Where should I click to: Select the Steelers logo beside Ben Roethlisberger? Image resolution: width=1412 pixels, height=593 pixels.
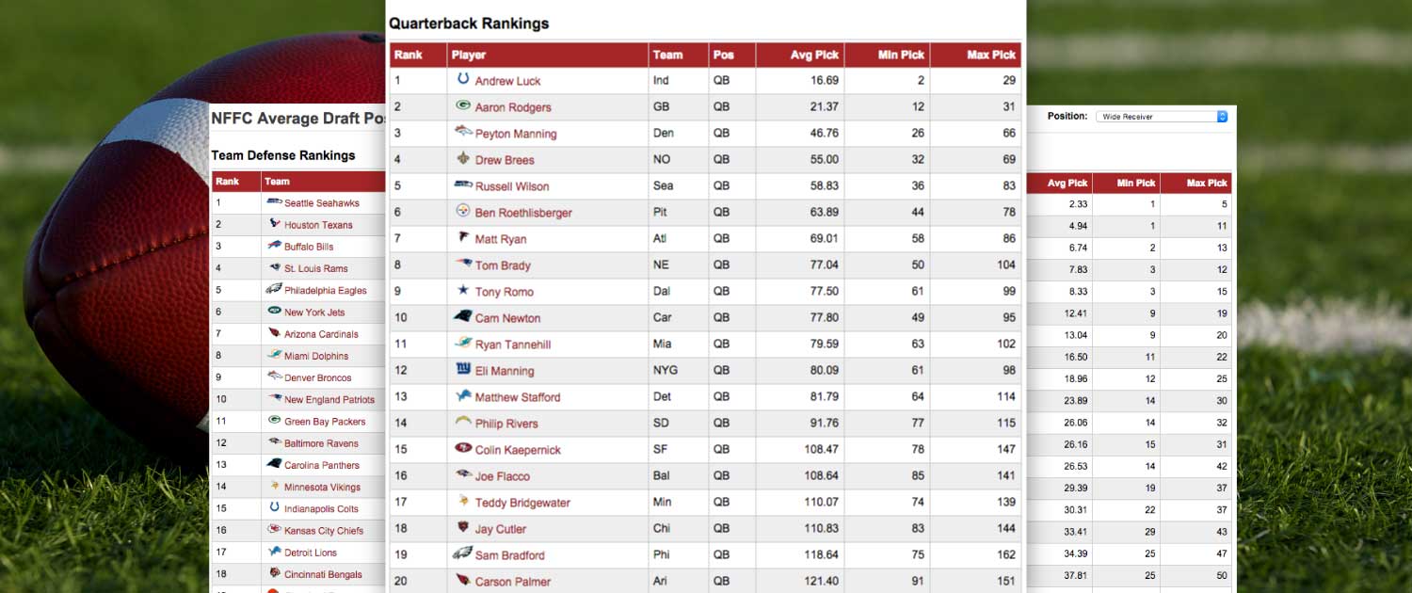point(461,212)
